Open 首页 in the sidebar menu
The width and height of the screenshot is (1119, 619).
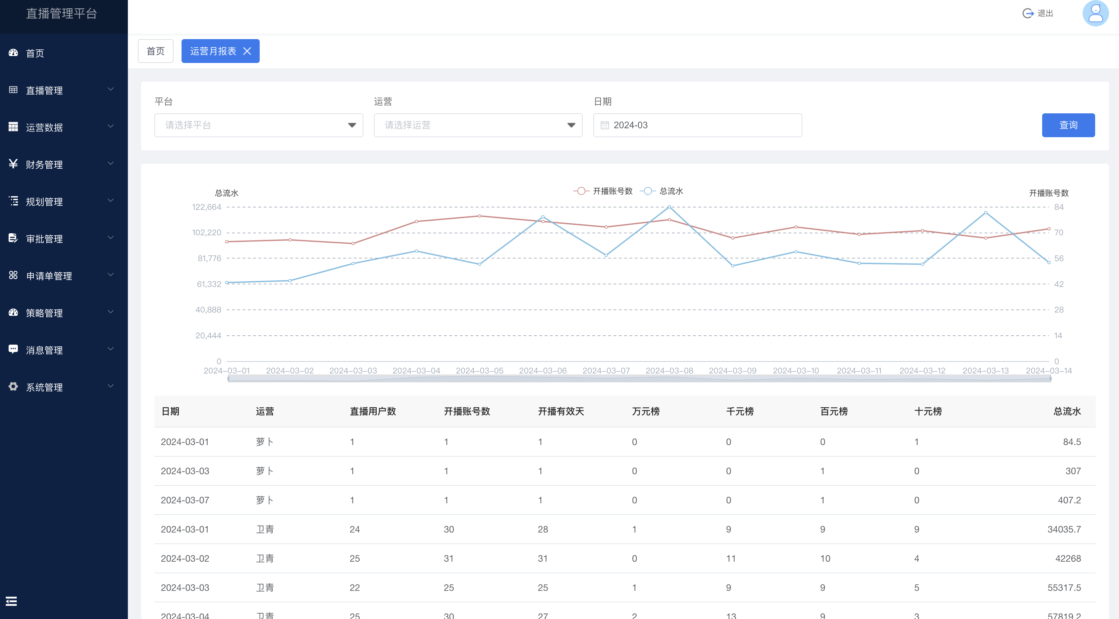(x=64, y=53)
